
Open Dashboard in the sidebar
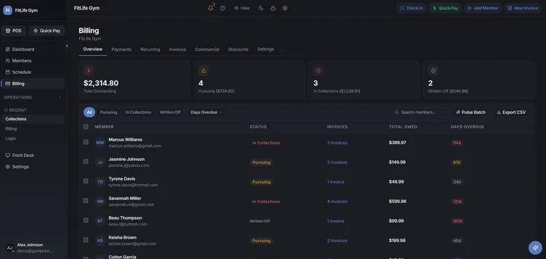33,49
